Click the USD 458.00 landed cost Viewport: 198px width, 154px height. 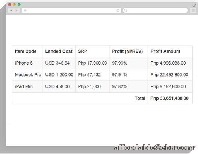(x=57, y=86)
